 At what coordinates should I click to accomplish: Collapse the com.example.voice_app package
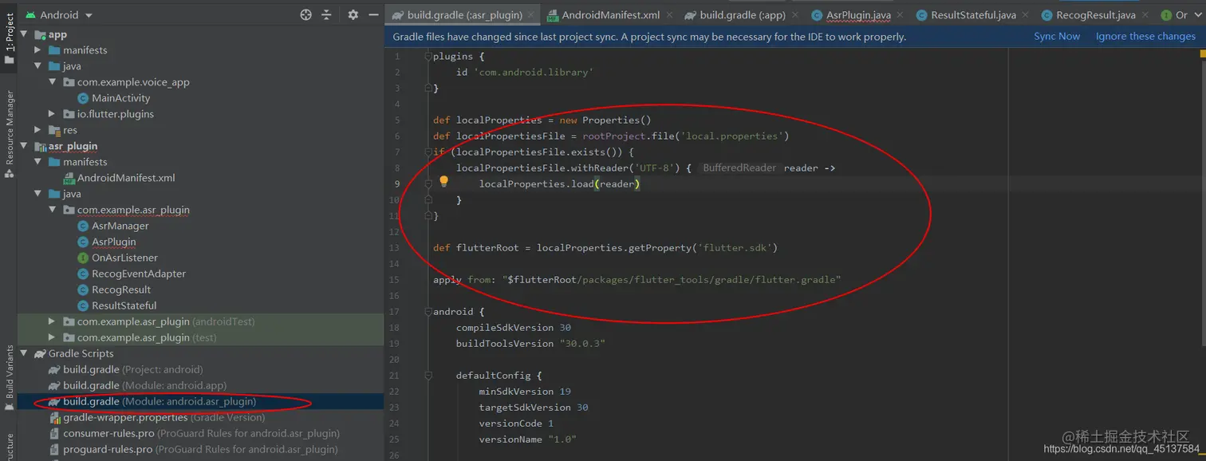52,82
